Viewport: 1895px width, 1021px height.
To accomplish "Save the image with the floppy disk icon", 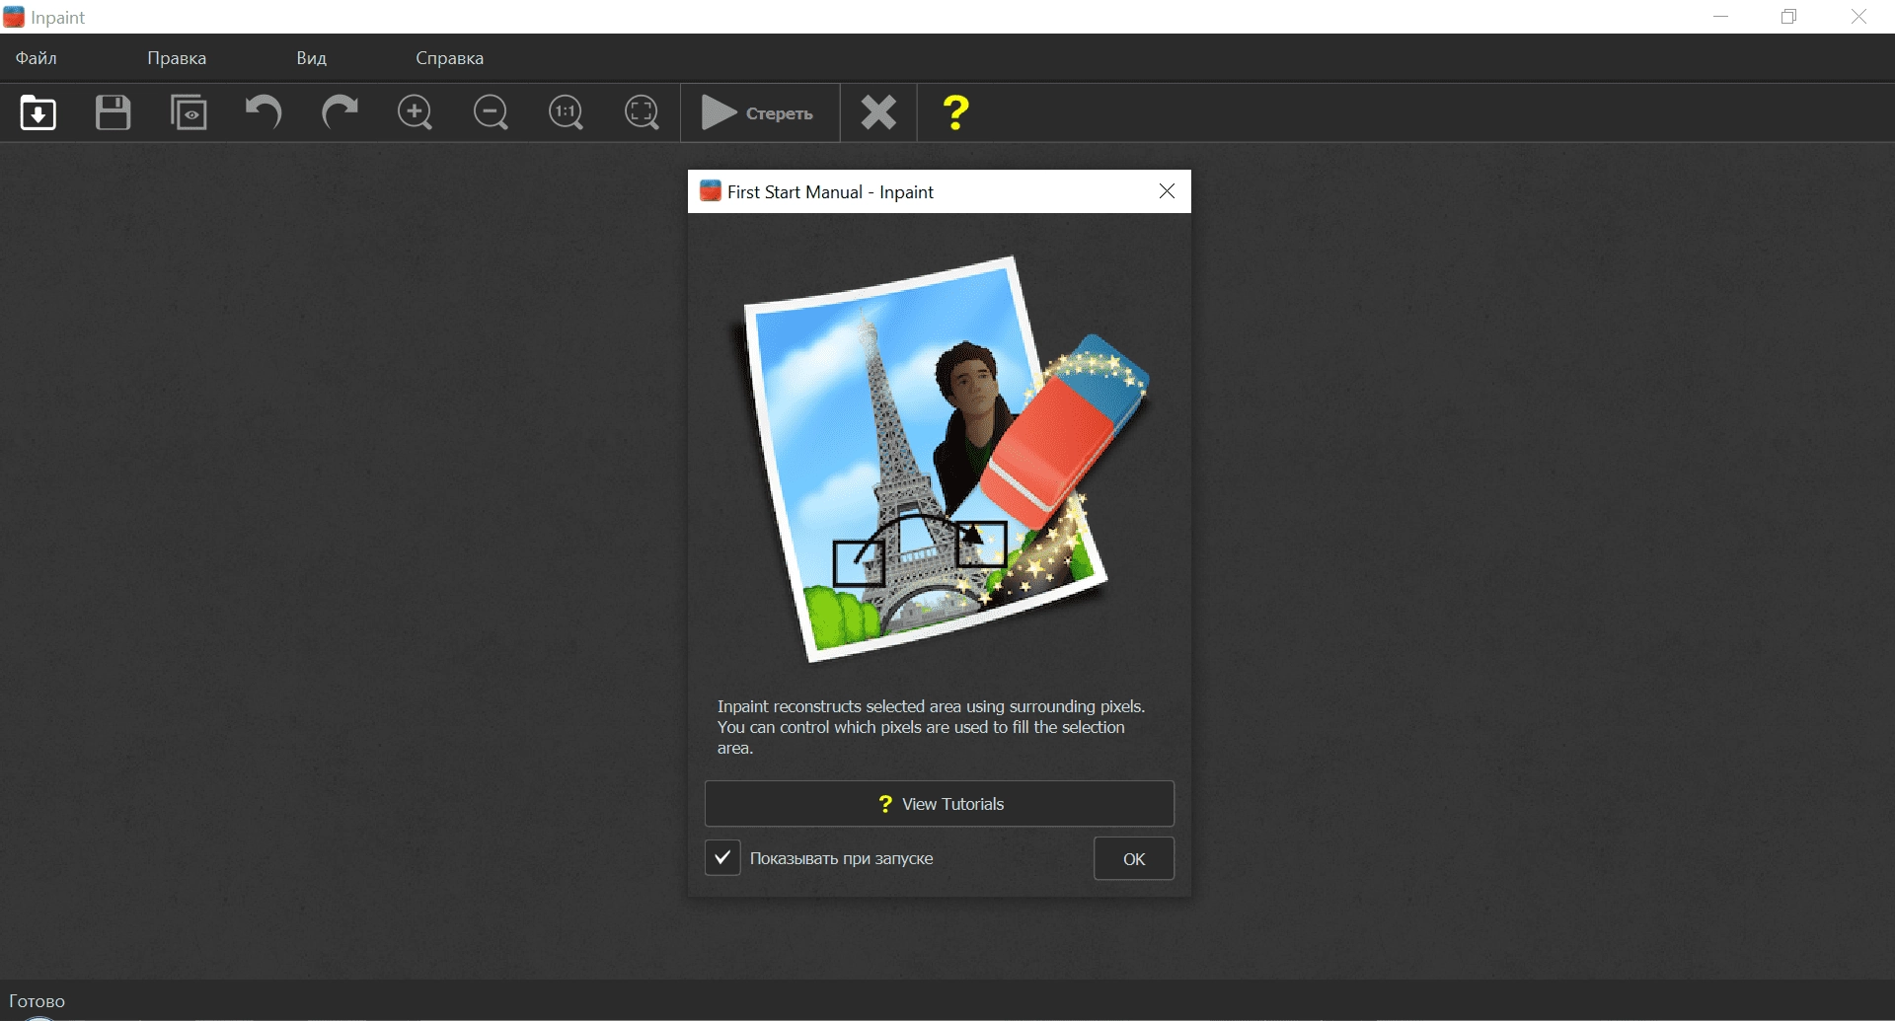I will pyautogui.click(x=114, y=112).
